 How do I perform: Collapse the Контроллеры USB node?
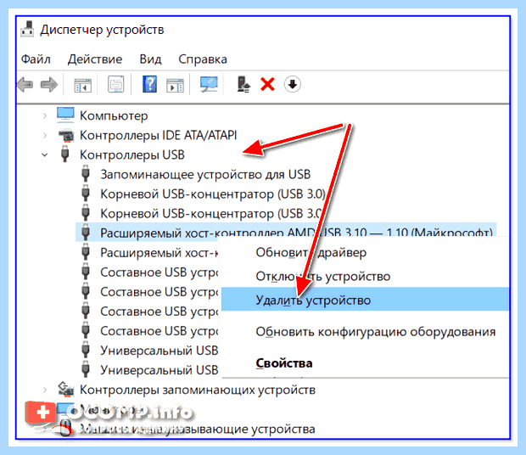click(45, 155)
